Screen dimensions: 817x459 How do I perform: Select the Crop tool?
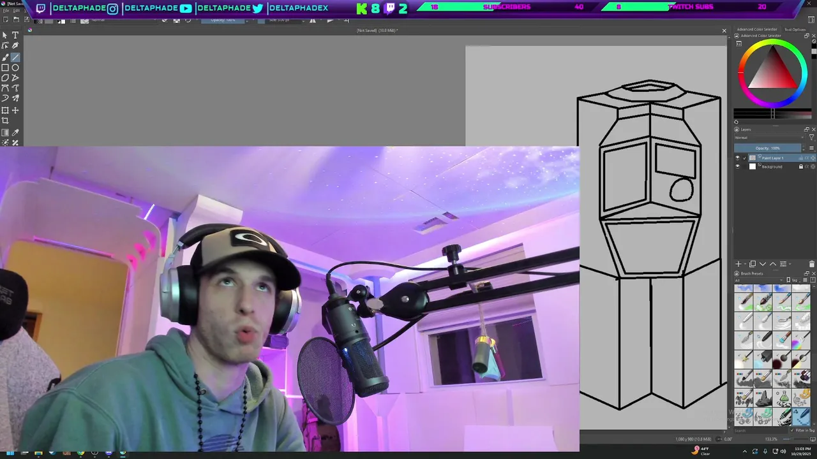pos(5,120)
